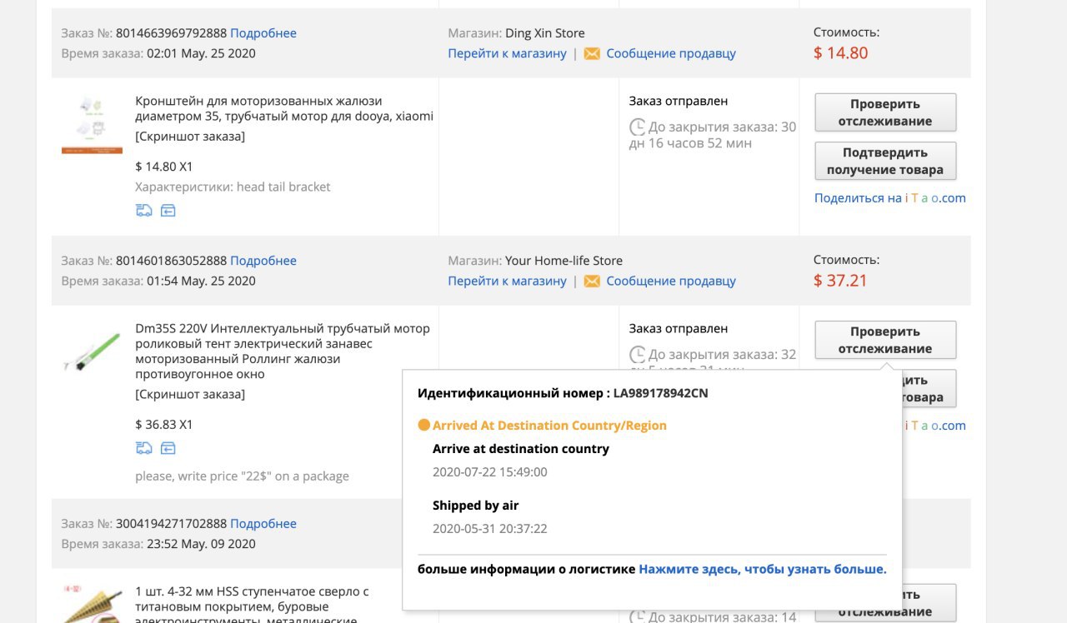Go to Ding Xin Store via "Перейти к магазину"

[x=507, y=53]
